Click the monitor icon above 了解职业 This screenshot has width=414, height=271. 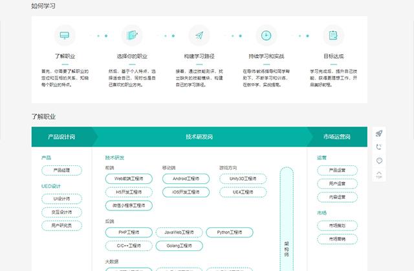65,35
